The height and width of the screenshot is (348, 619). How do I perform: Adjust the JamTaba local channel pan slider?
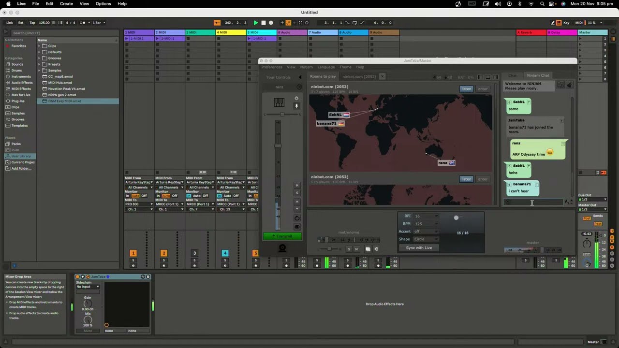click(x=282, y=115)
